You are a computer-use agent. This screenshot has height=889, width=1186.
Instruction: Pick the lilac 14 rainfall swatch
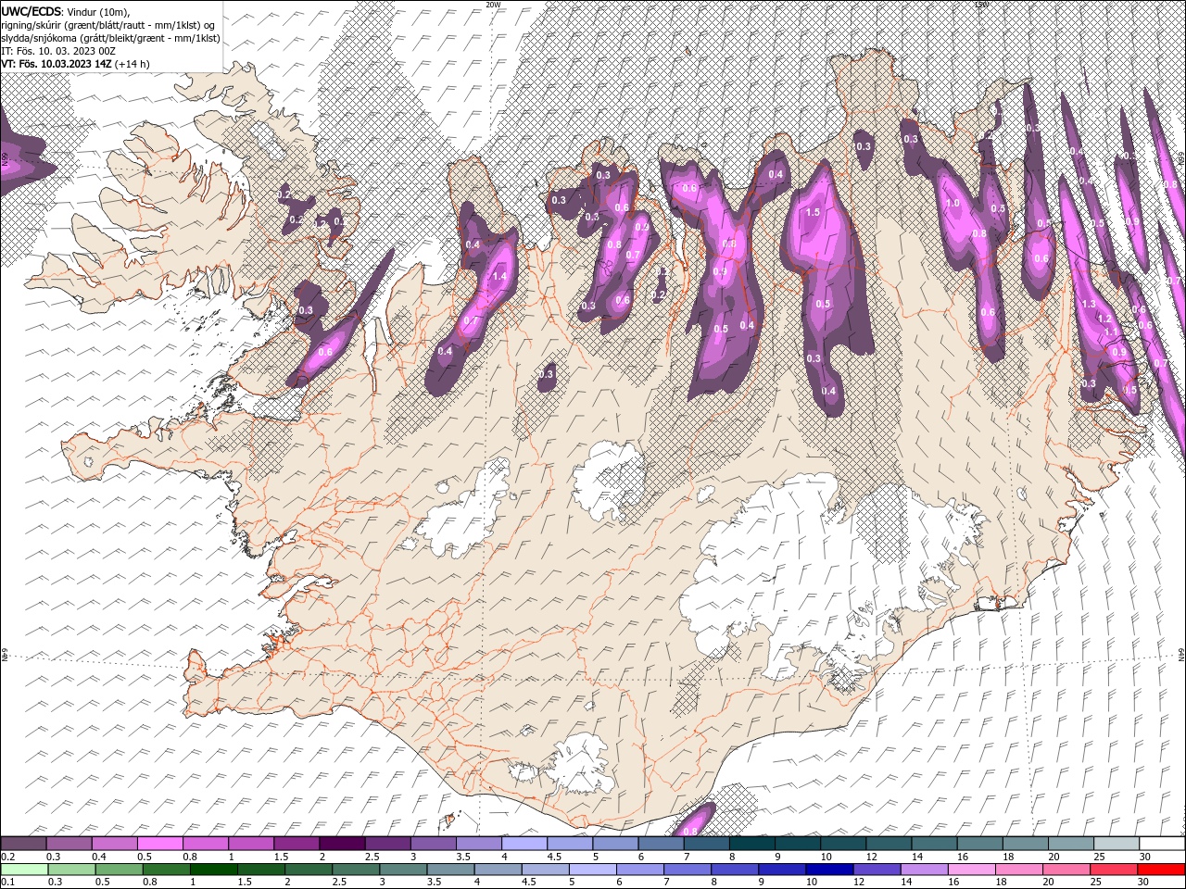pos(925,870)
